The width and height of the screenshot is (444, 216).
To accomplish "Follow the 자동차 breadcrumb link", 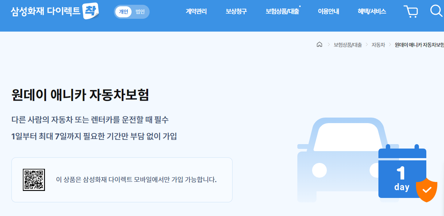I will (x=378, y=45).
